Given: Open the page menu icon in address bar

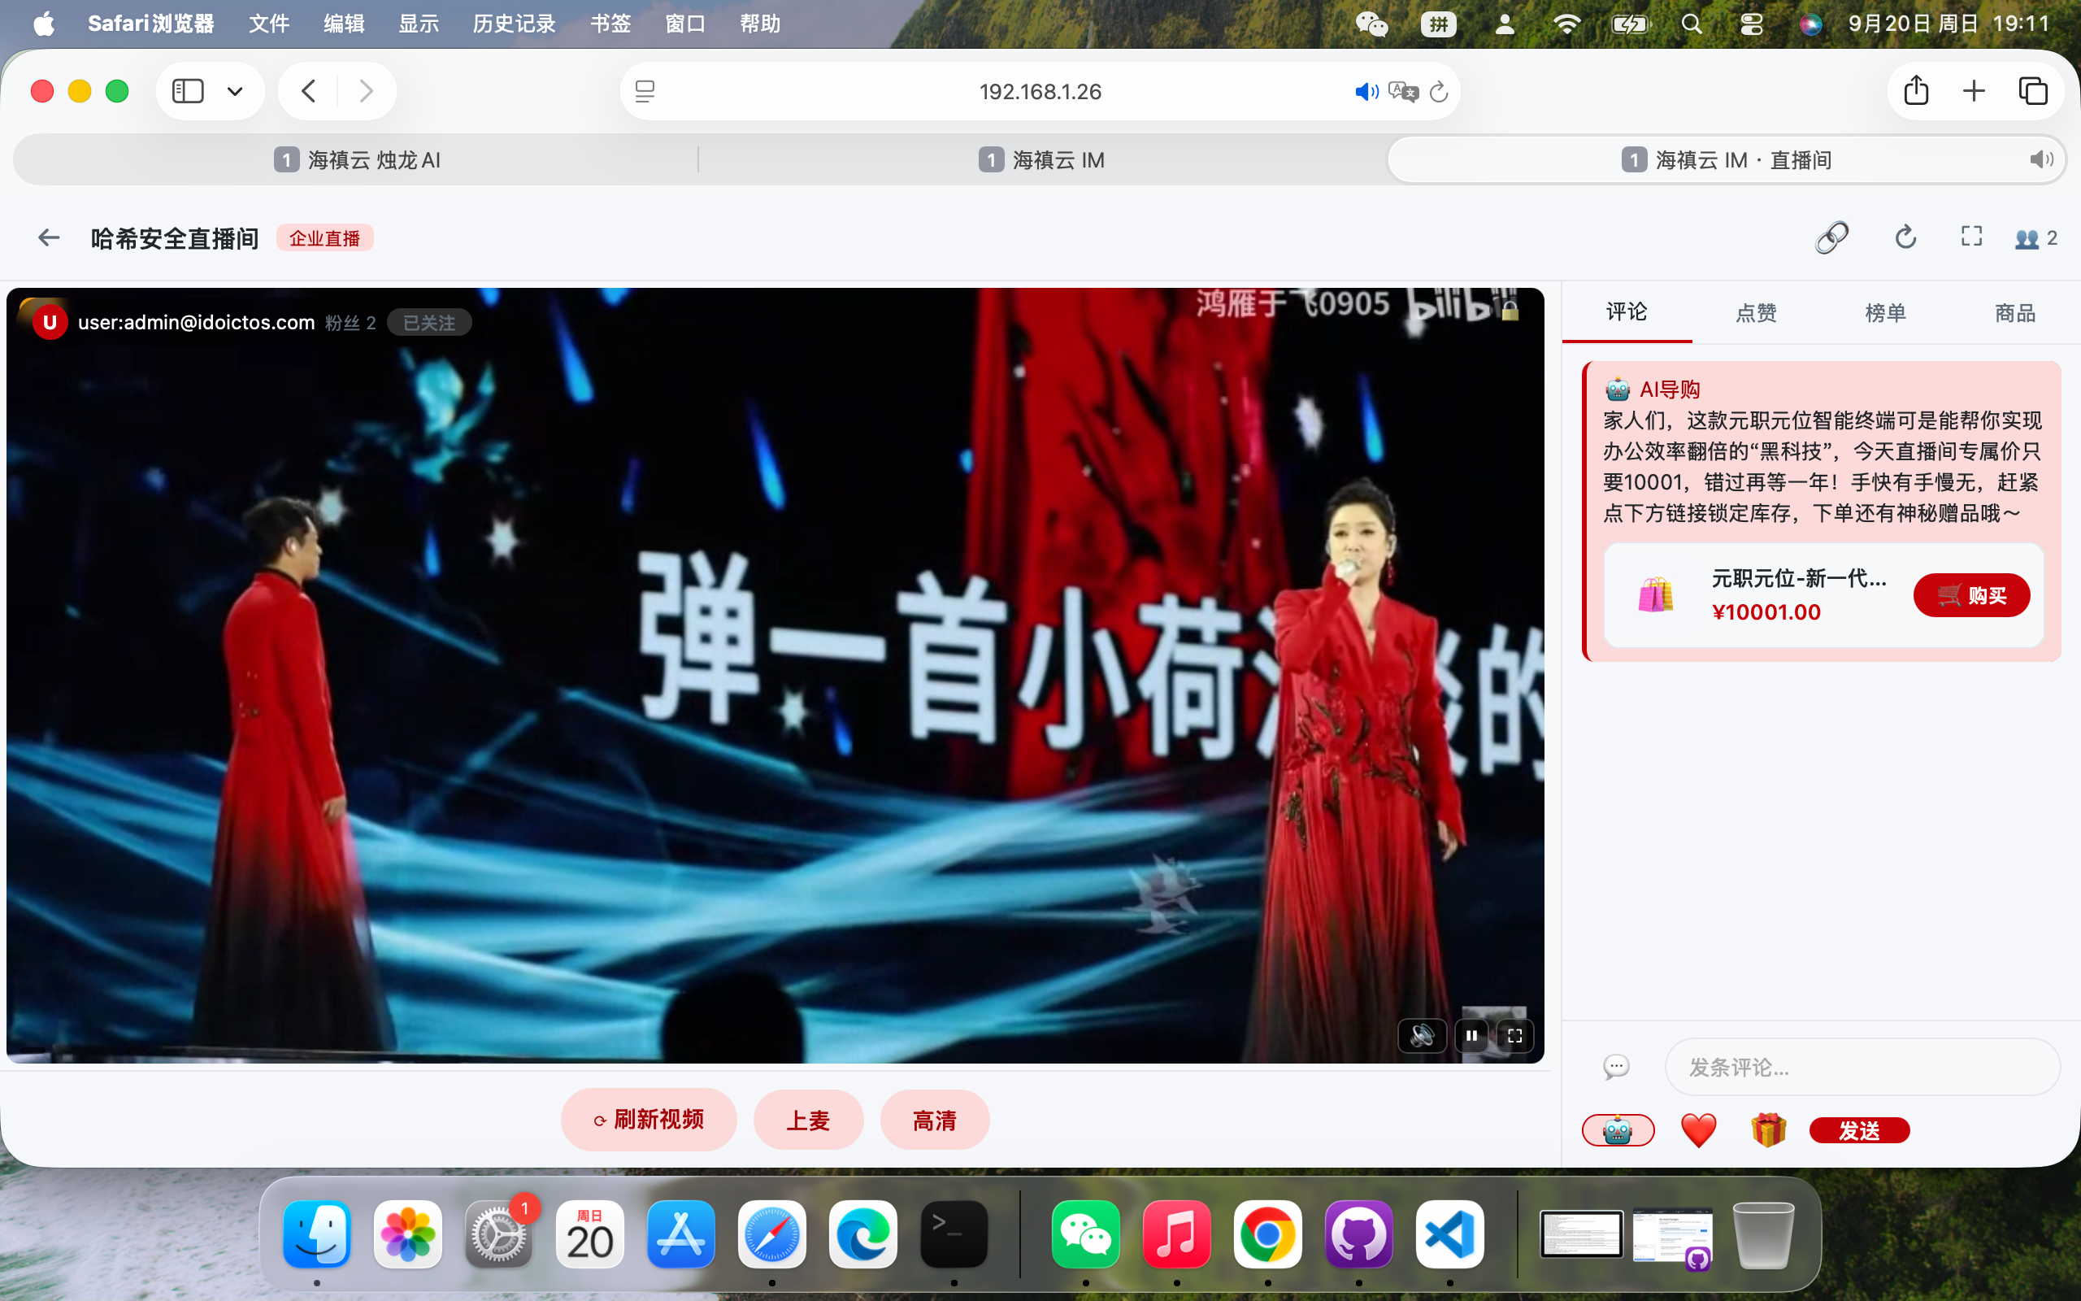Looking at the screenshot, I should click(645, 91).
